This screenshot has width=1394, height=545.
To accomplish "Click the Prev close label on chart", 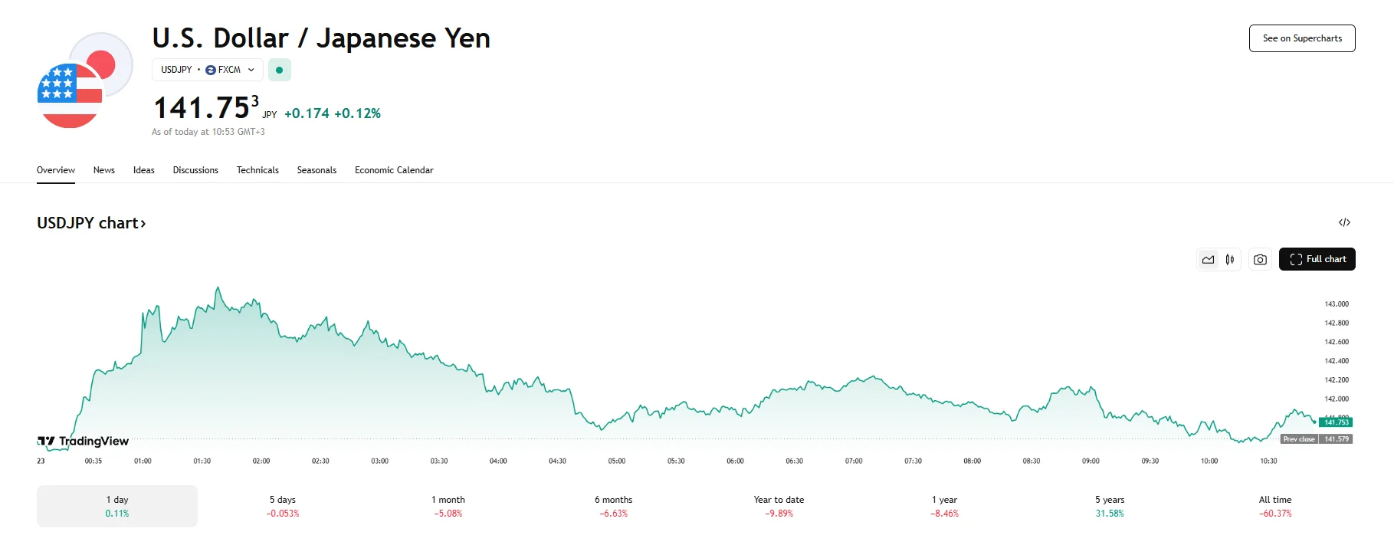I will click(x=1299, y=439).
